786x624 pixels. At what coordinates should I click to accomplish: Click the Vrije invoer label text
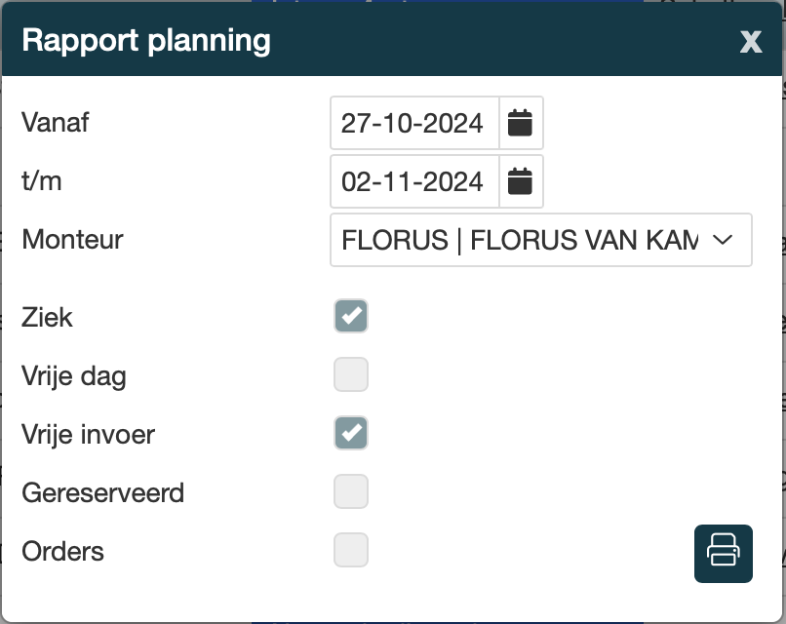coord(88,434)
